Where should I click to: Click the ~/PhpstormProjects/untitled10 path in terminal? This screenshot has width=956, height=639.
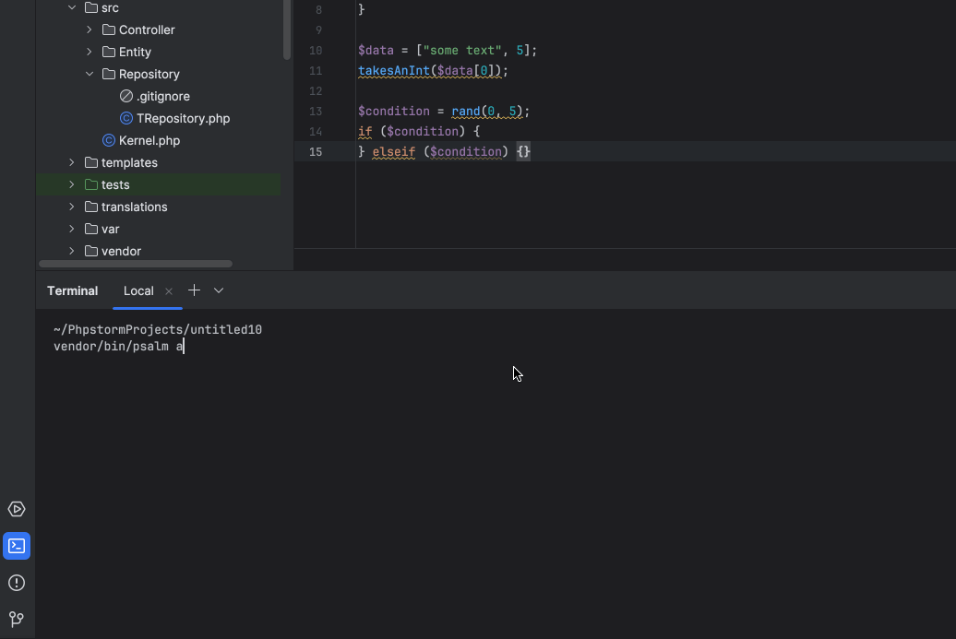pos(158,329)
